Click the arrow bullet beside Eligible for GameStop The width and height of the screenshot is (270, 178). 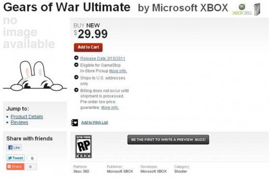point(76,65)
